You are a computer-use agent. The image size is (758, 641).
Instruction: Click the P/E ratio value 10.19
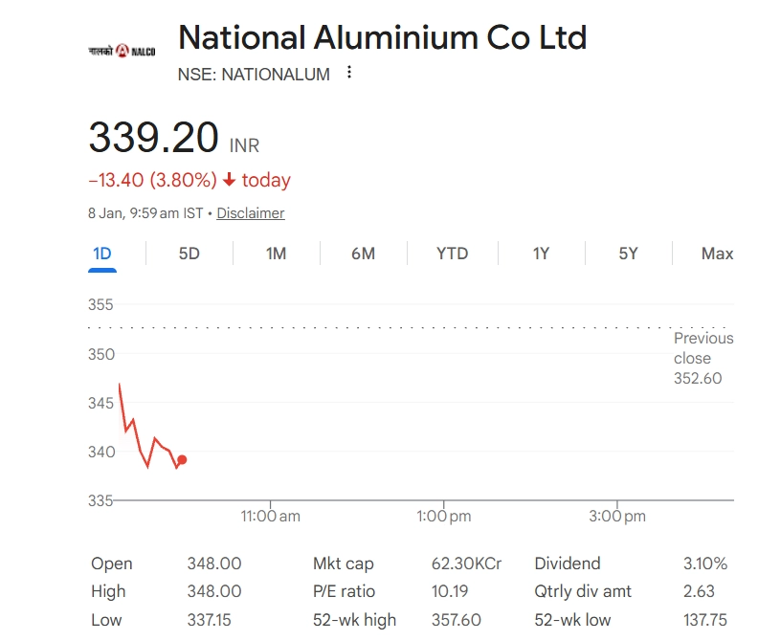click(x=450, y=591)
